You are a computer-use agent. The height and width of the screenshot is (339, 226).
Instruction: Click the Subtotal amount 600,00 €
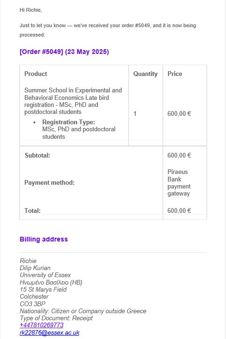click(179, 156)
